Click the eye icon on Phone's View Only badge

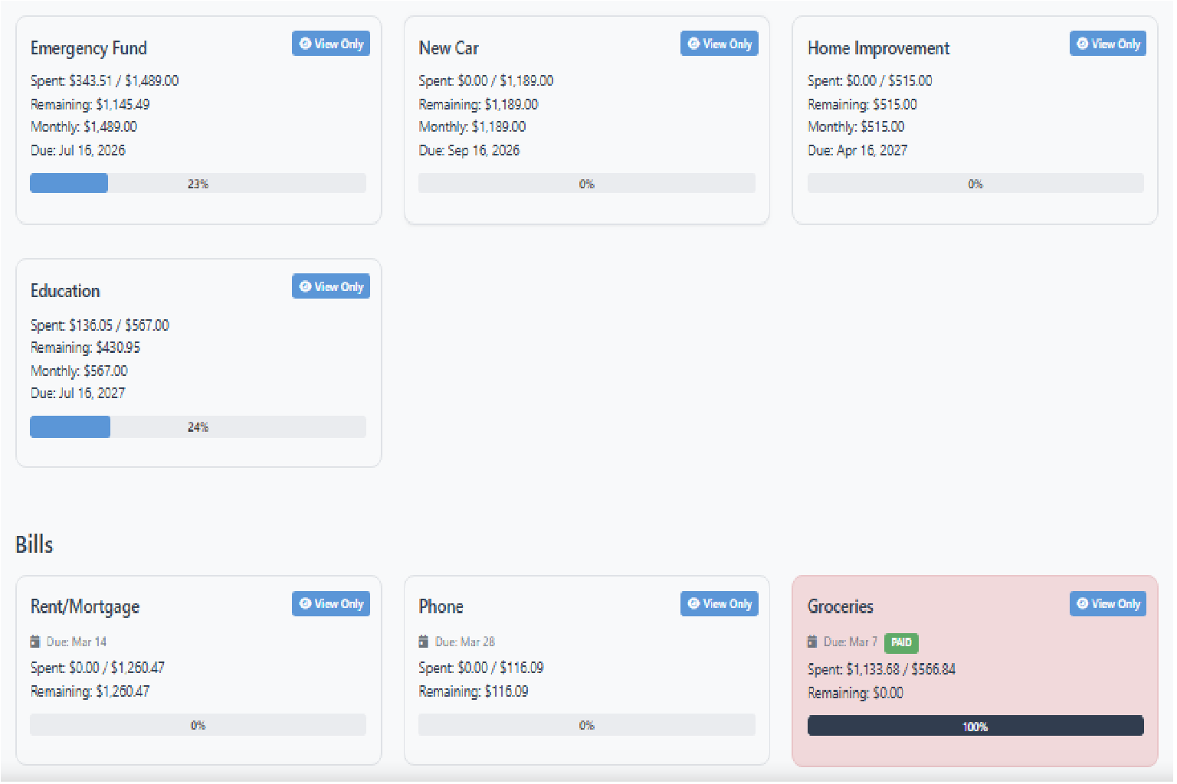(x=694, y=603)
